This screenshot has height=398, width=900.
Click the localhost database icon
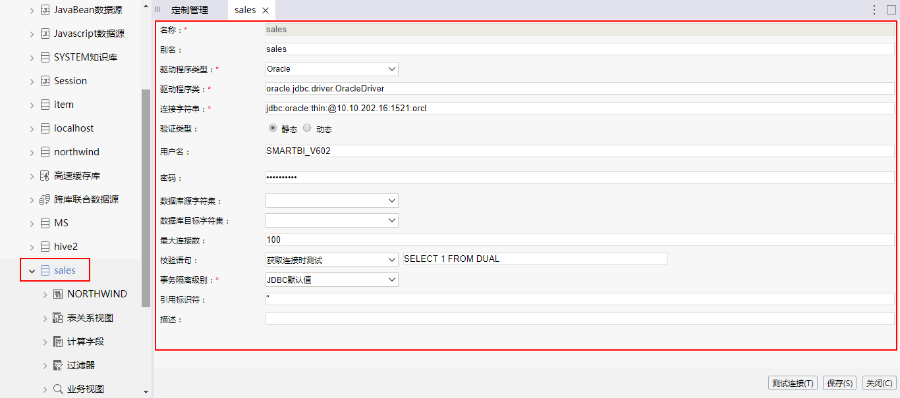point(45,128)
